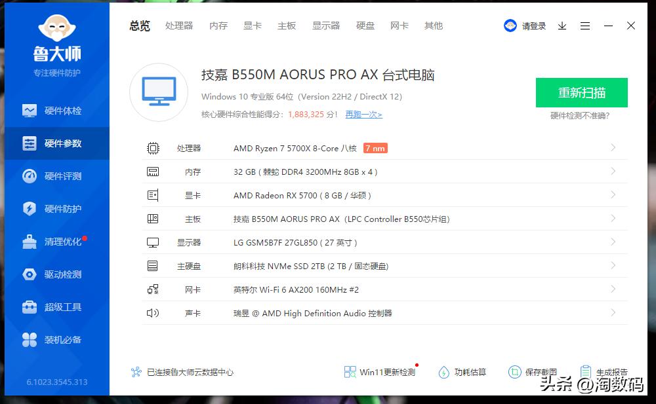Open the 其他 tab
This screenshot has height=404, width=656.
tap(434, 26)
